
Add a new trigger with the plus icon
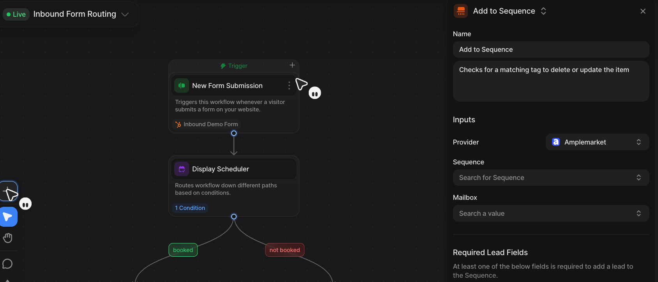coord(292,65)
